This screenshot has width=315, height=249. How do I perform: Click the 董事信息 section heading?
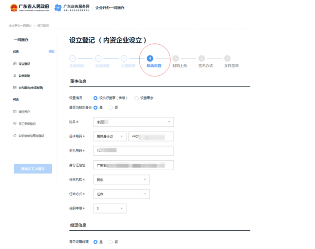78,81
